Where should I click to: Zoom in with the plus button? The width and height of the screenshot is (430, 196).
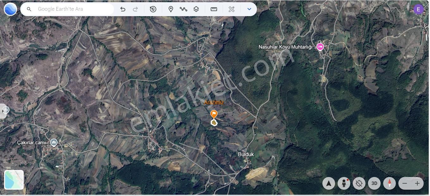(417, 183)
